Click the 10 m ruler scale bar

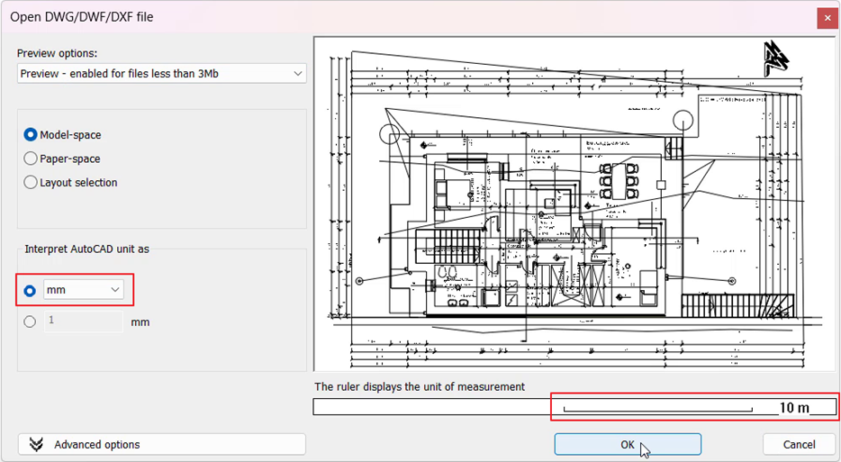(657, 408)
